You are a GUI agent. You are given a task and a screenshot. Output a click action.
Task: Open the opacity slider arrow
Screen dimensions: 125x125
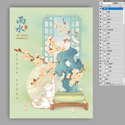click(x=123, y=3)
